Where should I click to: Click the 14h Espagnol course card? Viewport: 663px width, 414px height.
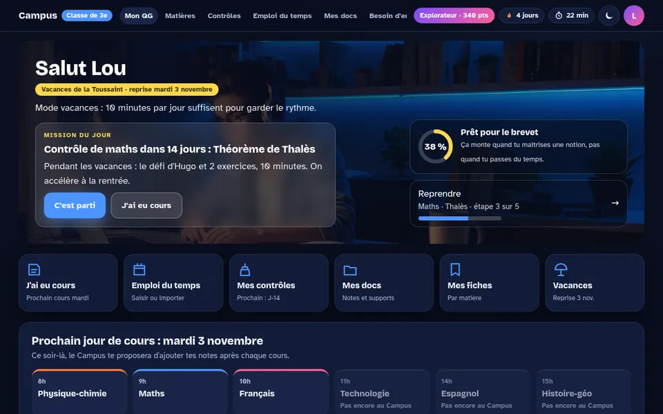[483, 392]
